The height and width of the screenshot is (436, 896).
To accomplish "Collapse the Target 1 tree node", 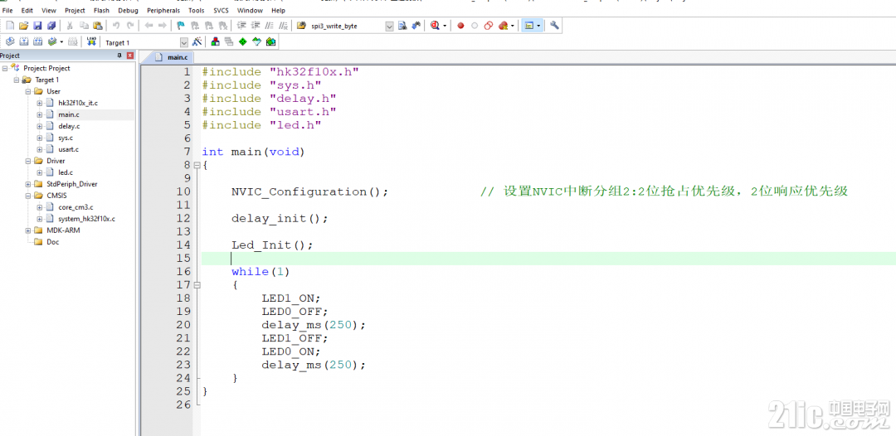I will click(x=17, y=80).
